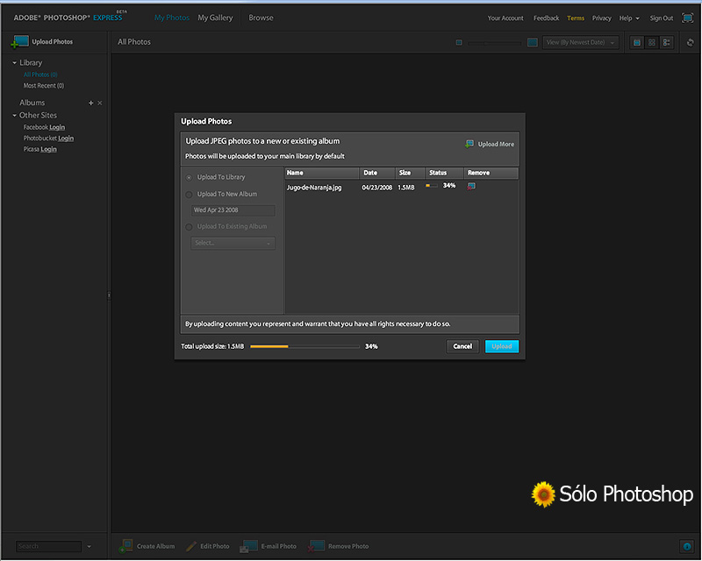Screen dimensions: 702x561
Task: Switch to grid thumbnail view icon
Action: click(651, 42)
